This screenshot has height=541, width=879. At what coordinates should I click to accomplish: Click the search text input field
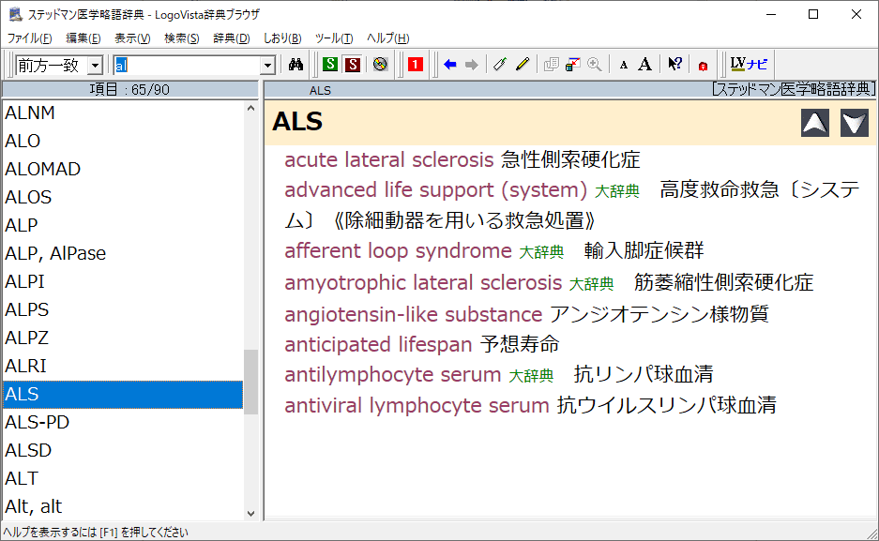point(188,66)
